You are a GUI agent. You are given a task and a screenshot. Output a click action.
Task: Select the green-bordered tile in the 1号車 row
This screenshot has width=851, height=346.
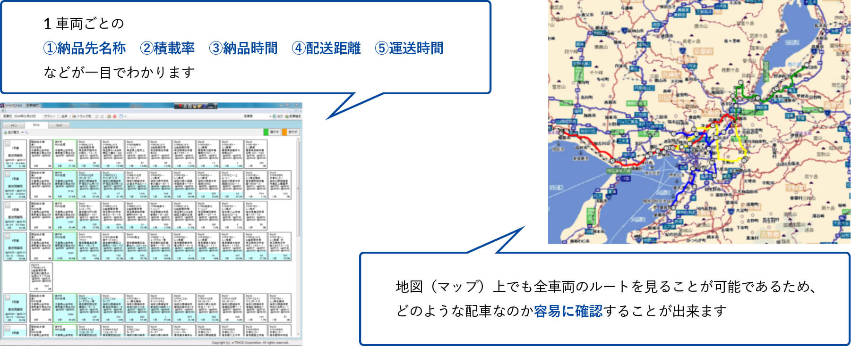click(65, 154)
